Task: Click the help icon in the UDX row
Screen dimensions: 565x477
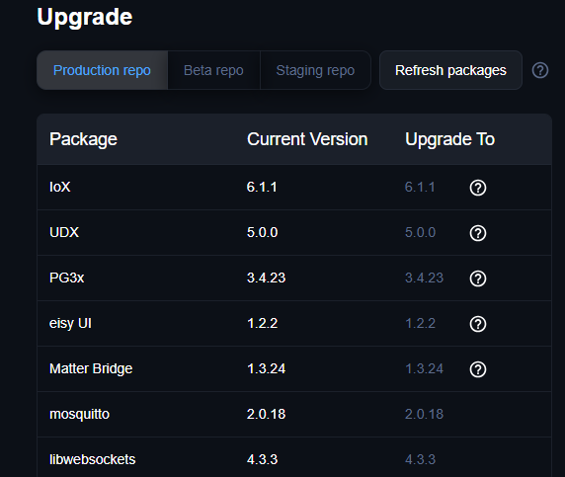Action: tap(478, 233)
